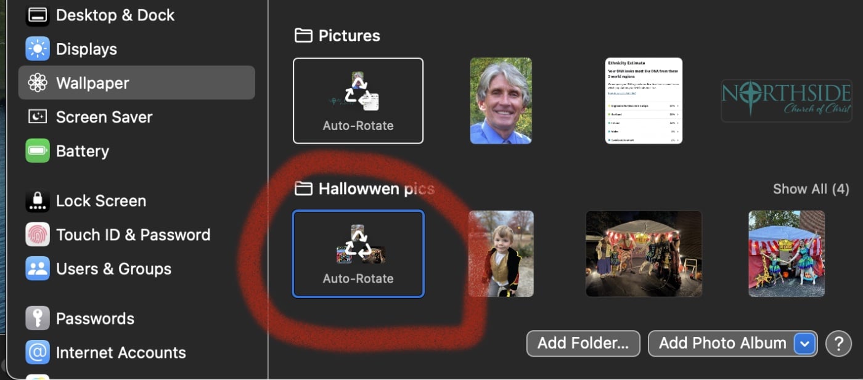Click the Touch ID fingerprint icon
This screenshot has width=863, height=380.
click(38, 235)
